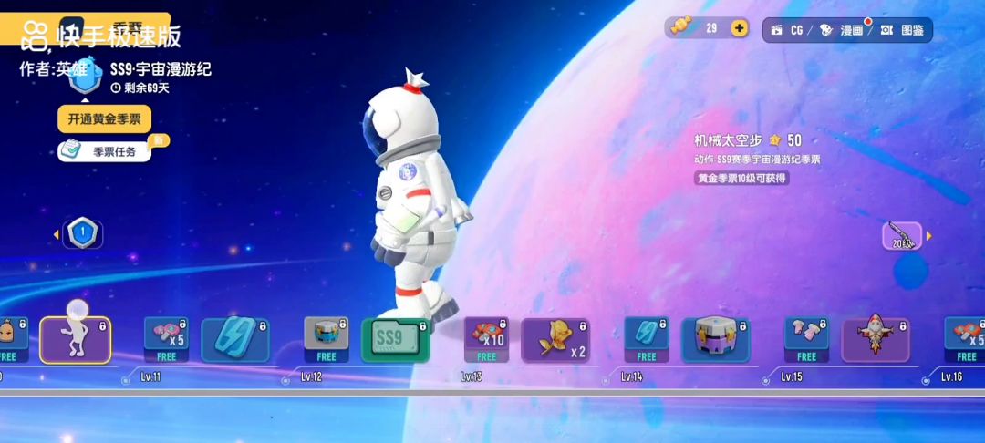Select Lv.13 free x10 reward

click(x=487, y=339)
